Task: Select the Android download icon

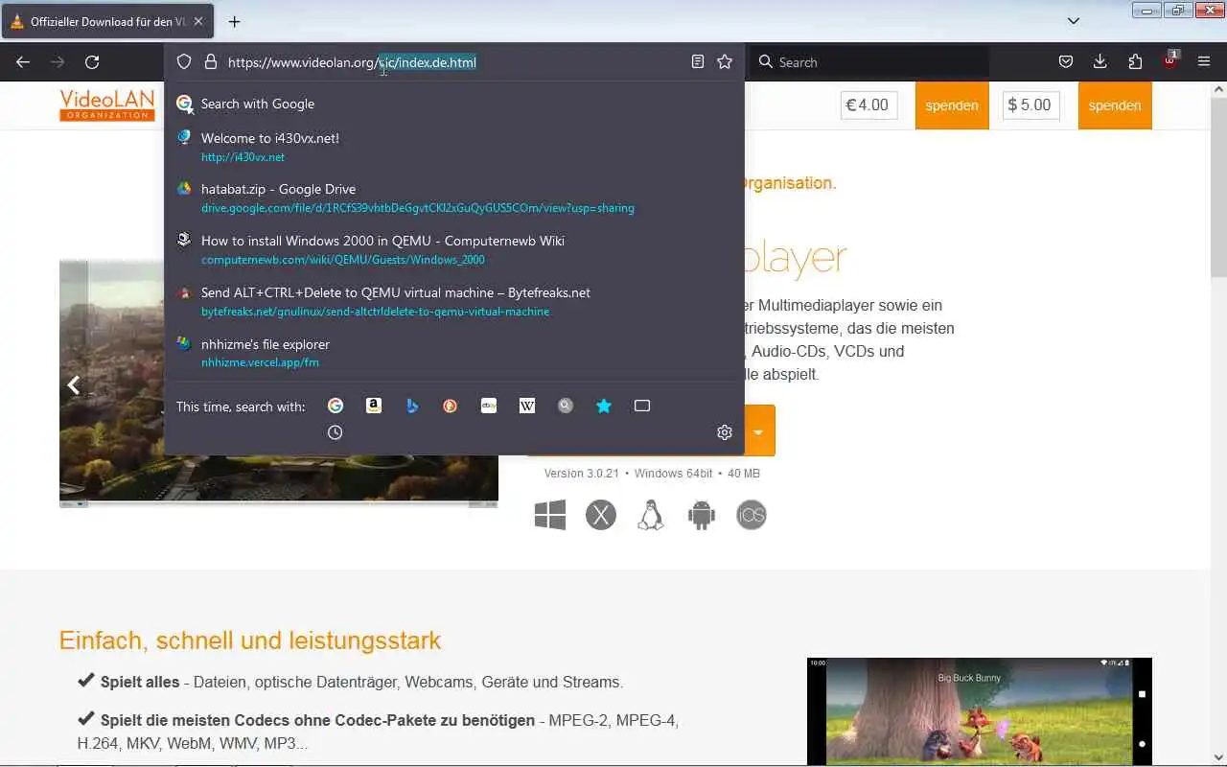Action: click(x=702, y=515)
